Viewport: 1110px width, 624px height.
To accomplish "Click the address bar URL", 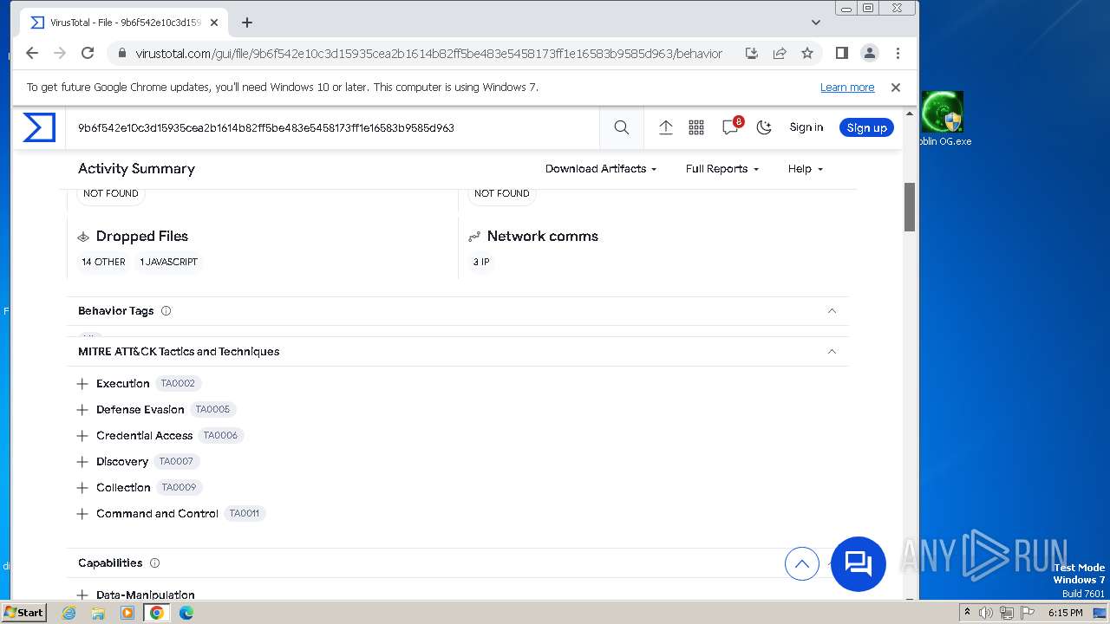I will point(429,54).
